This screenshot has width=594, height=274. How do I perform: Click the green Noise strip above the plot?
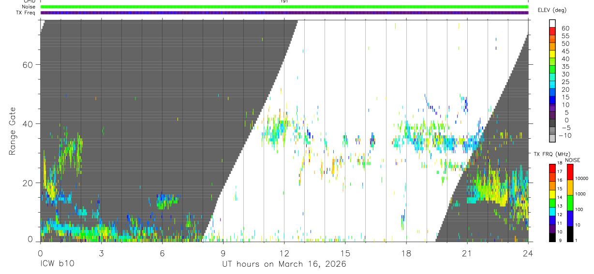pyautogui.click(x=284, y=7)
